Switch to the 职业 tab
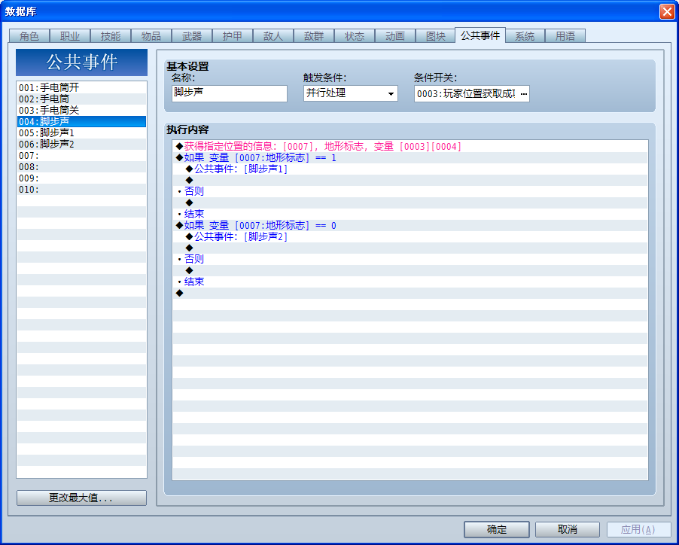The height and width of the screenshot is (545, 679). point(70,36)
